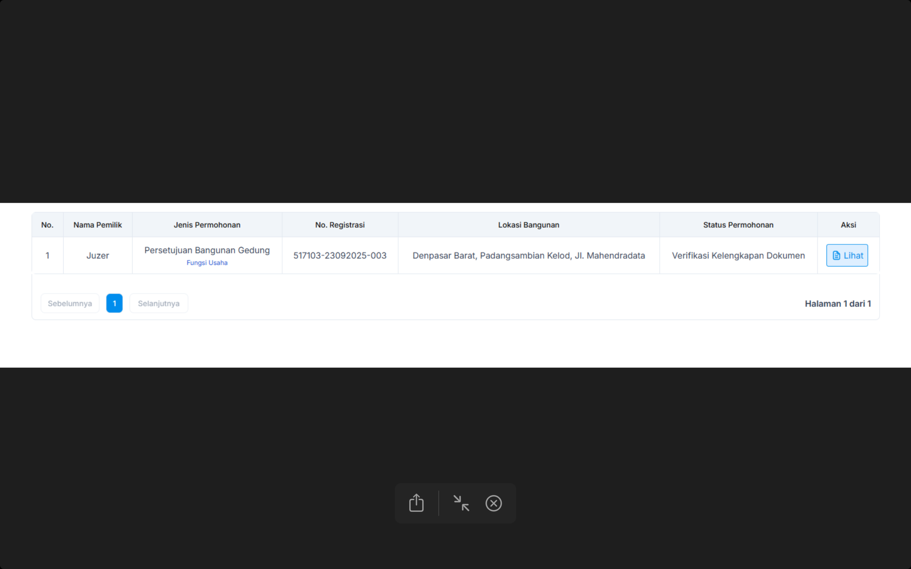Click the Status Permohonan column header
Screen dimensions: 911x569
coord(738,225)
